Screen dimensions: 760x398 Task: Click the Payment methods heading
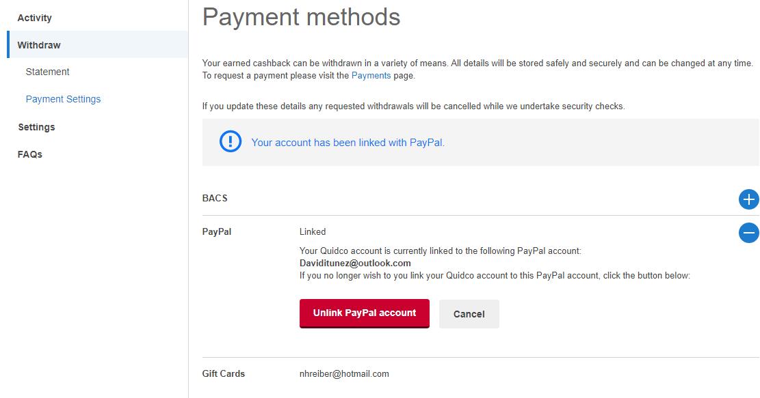pyautogui.click(x=301, y=17)
